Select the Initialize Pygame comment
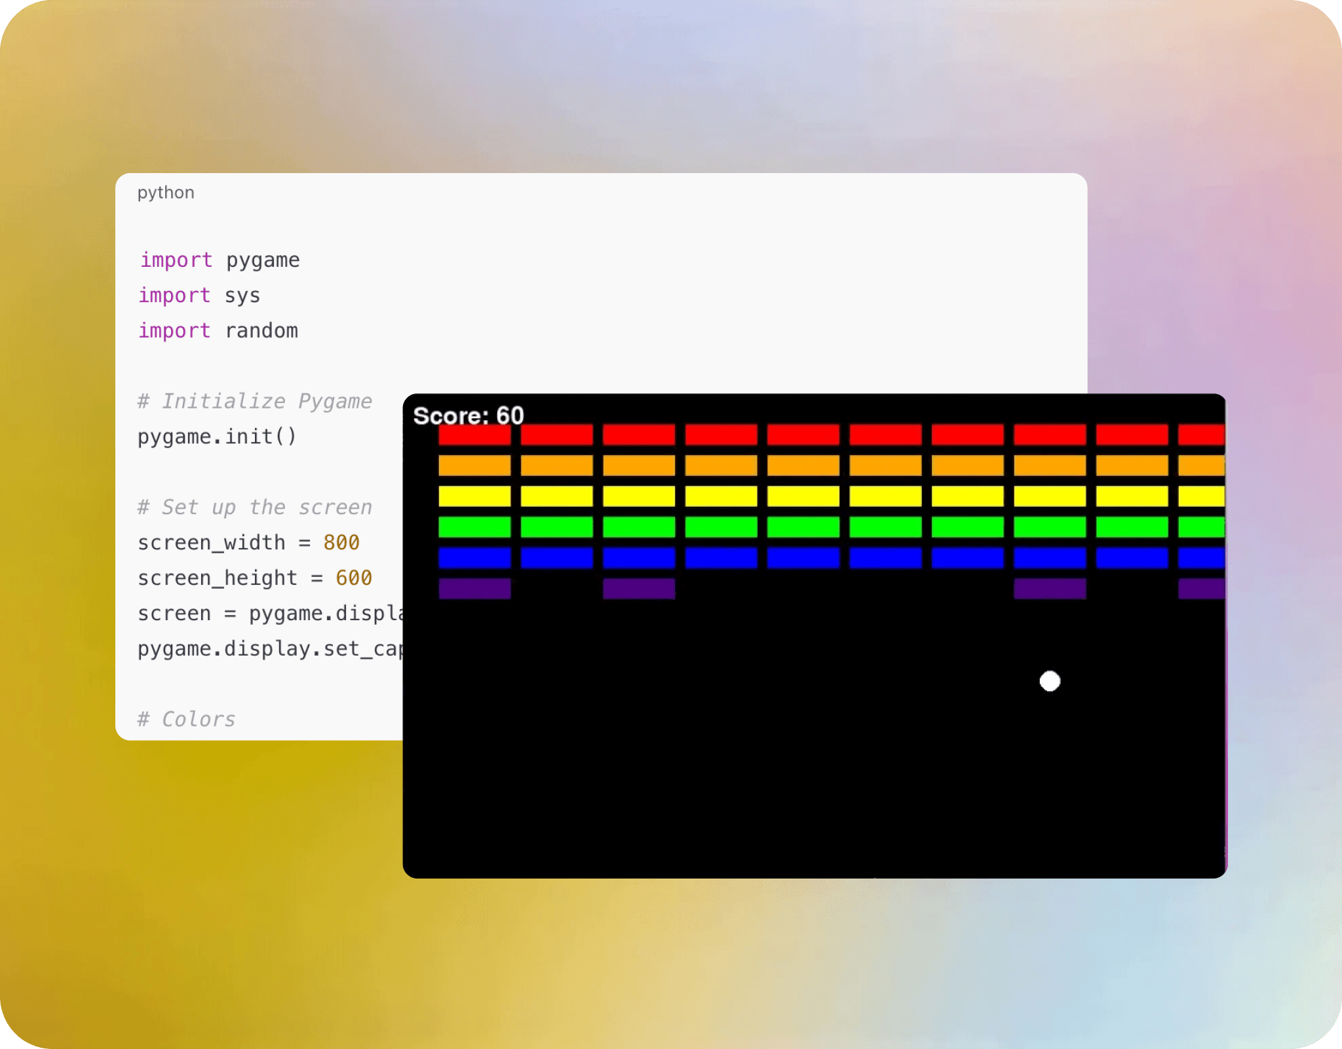This screenshot has width=1342, height=1049. pyautogui.click(x=254, y=401)
